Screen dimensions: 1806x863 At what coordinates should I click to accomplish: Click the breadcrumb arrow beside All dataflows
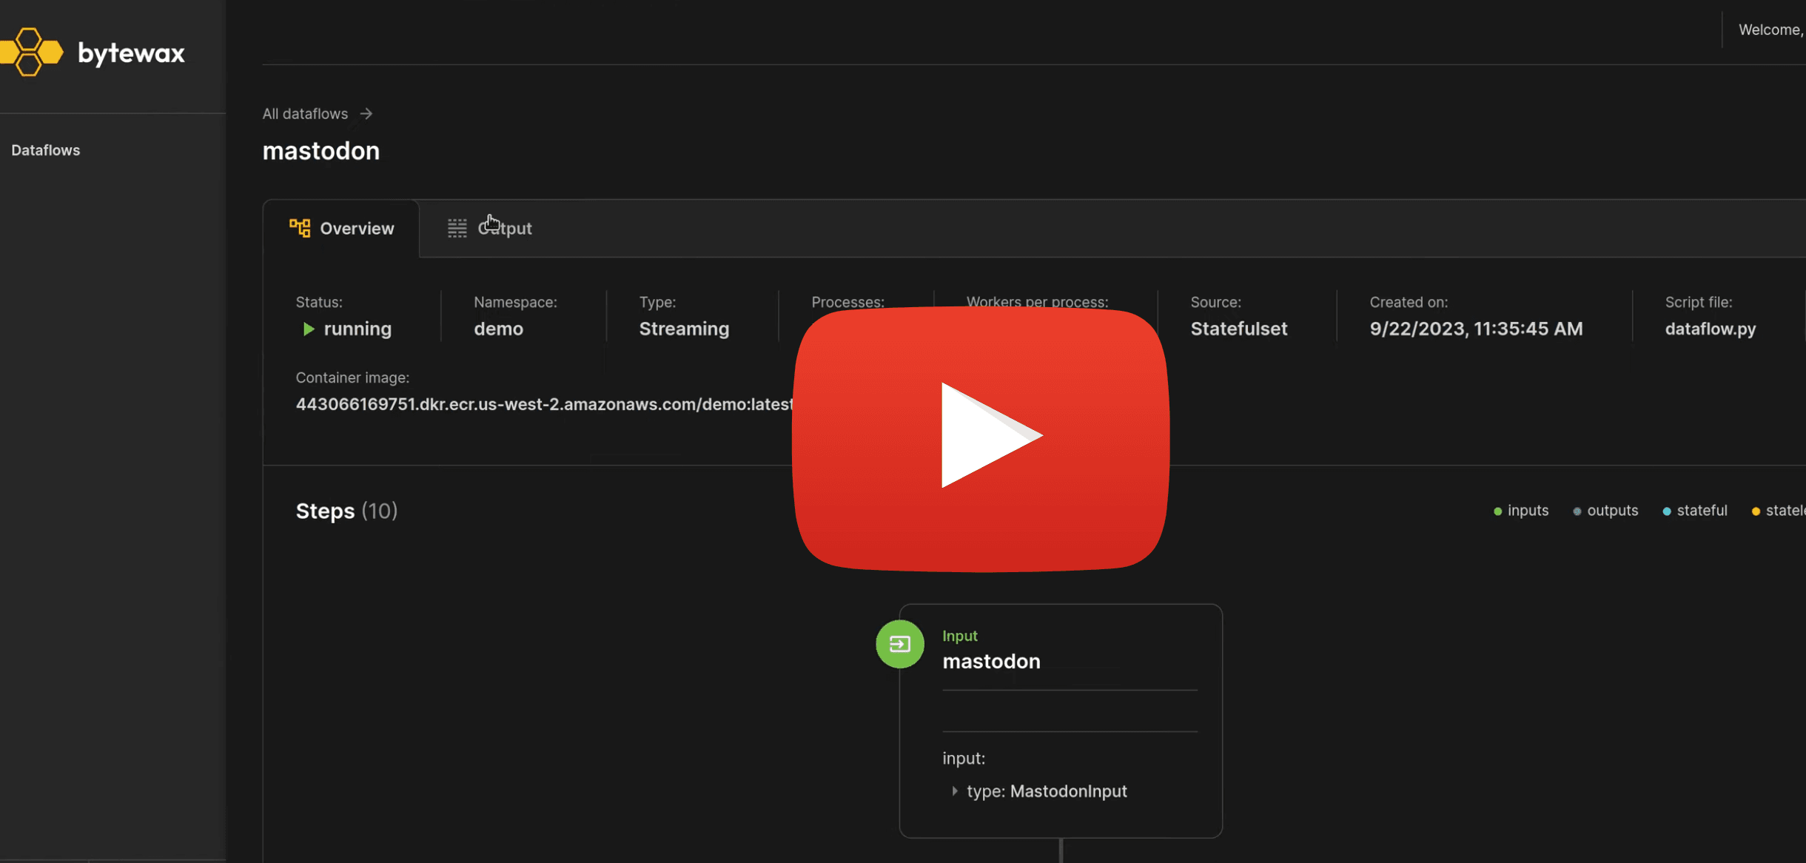366,114
